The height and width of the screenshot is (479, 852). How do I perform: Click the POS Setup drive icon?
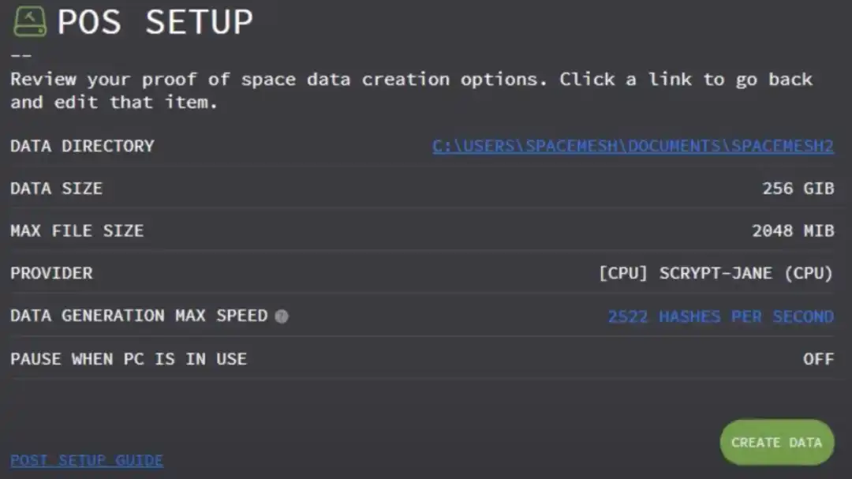tap(30, 22)
